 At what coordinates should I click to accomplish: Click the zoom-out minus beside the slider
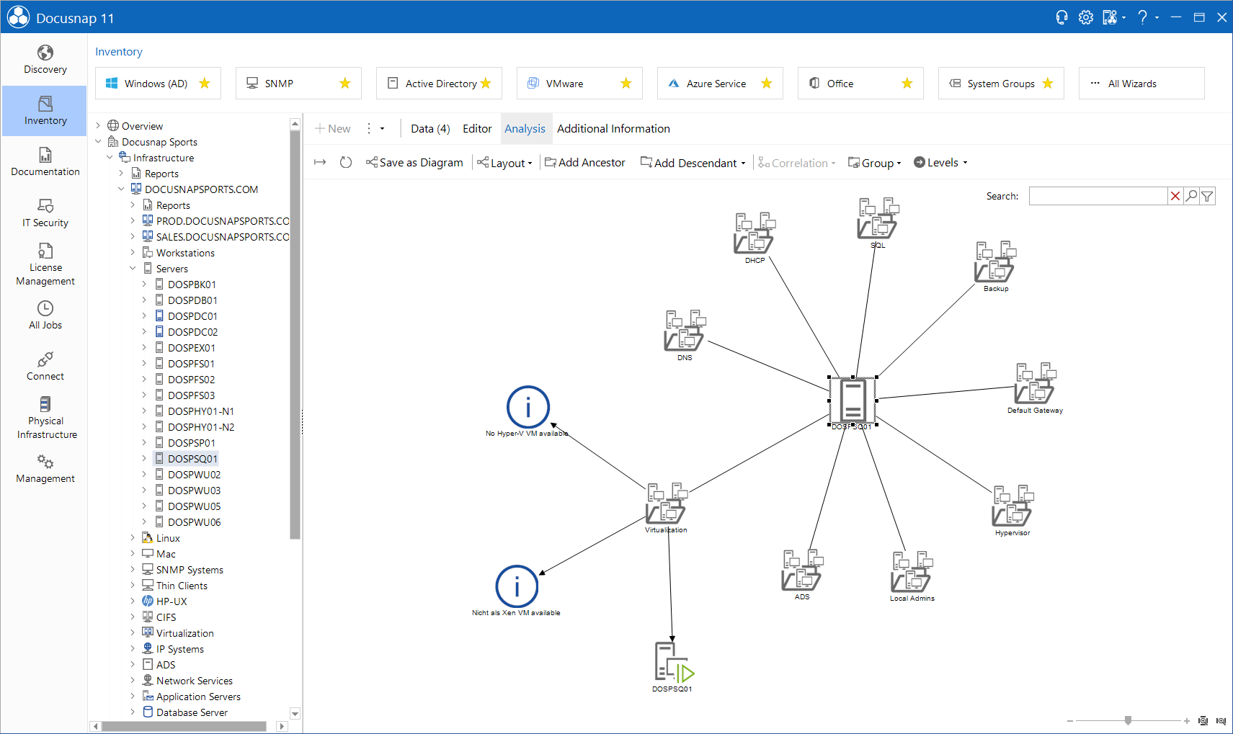pyautogui.click(x=1070, y=721)
